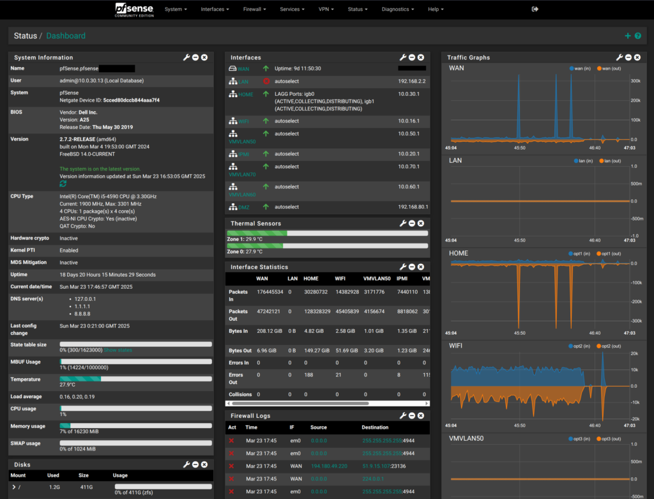Image resolution: width=654 pixels, height=499 pixels.
Task: Click the red block icon of first firewall log
Action: point(232,441)
